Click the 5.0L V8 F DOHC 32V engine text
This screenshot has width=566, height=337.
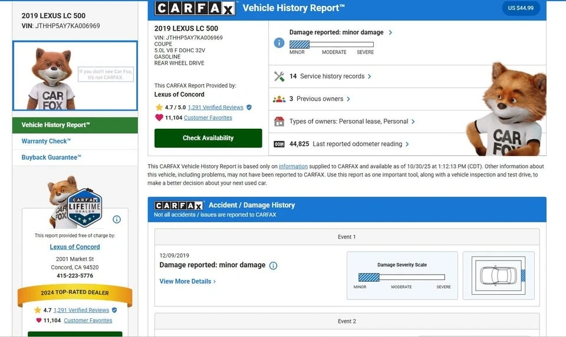[179, 51]
